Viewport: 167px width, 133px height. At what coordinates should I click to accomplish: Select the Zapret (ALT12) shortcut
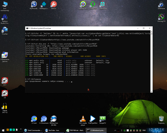point(5,108)
